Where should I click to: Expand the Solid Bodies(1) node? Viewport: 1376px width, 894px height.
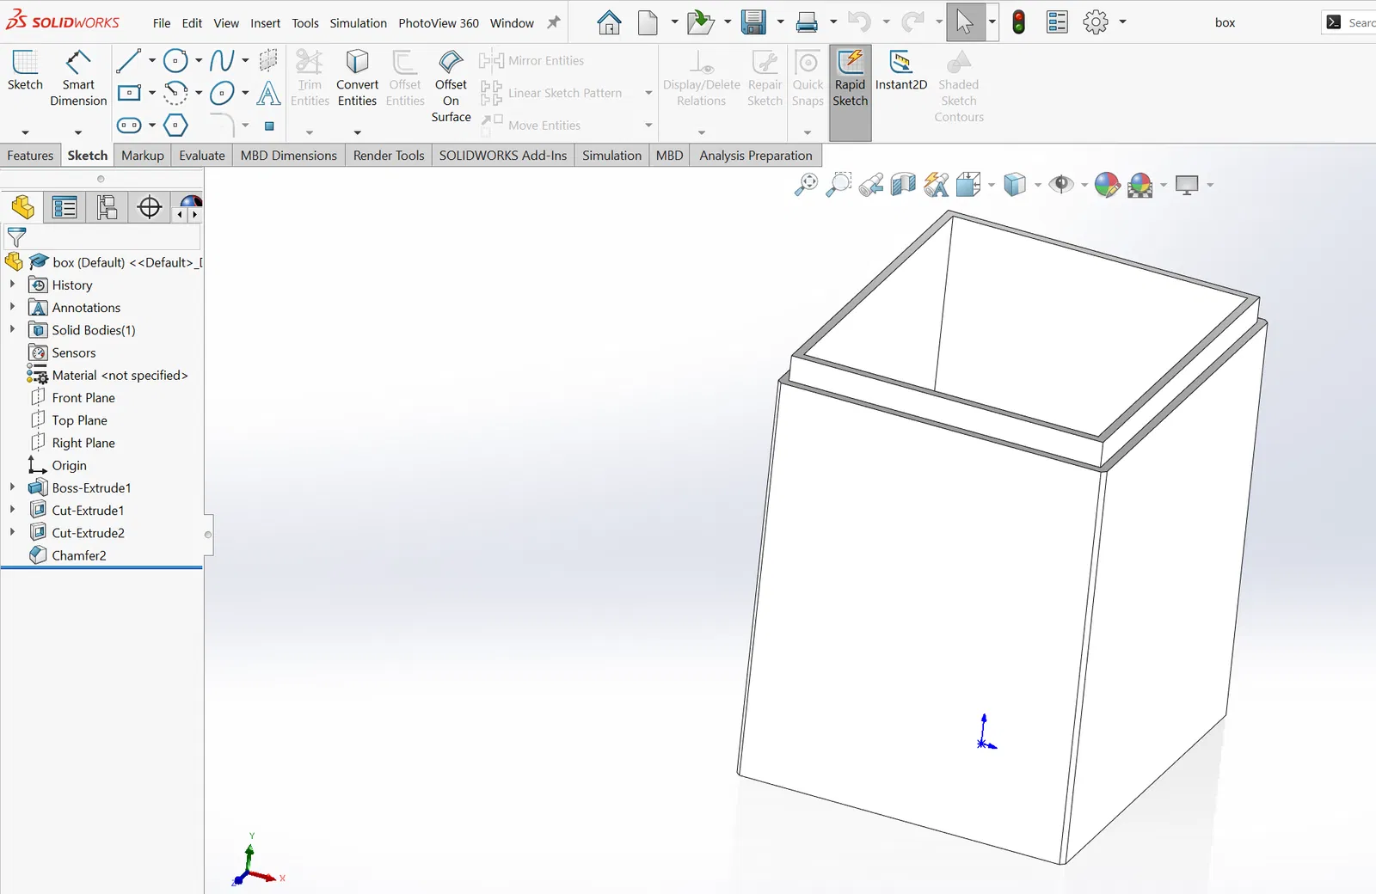[12, 329]
